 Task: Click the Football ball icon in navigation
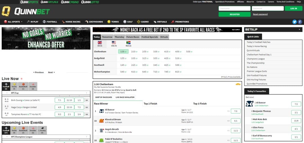point(44,22)
